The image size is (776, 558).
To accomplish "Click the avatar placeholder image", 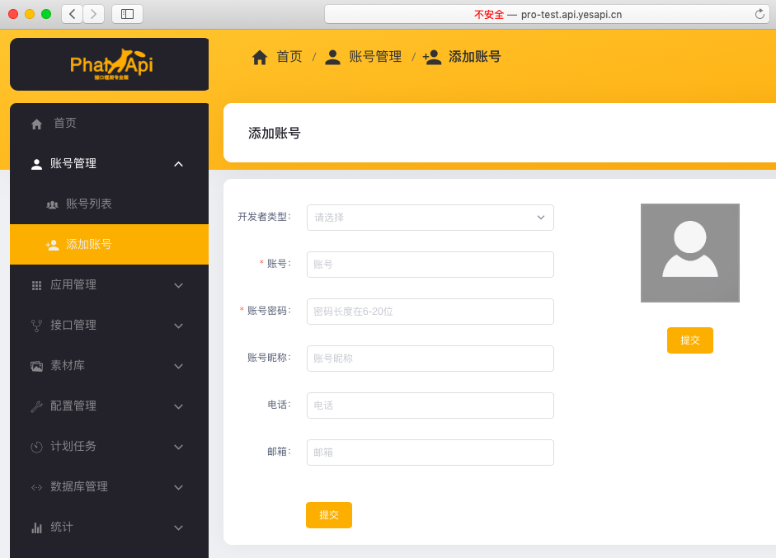I will point(689,253).
